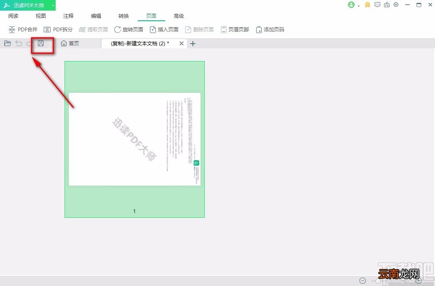Viewport: 435px width, 286px height.
Task: Open 页眉页脚 header and footer
Action: (x=234, y=29)
